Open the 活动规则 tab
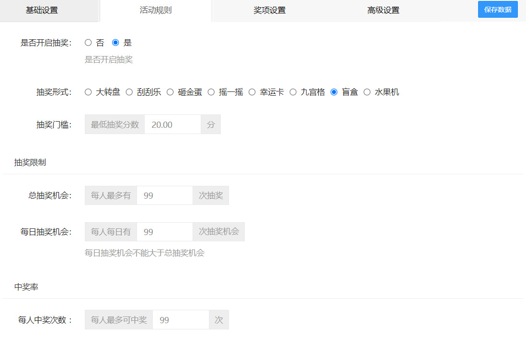 (x=155, y=9)
